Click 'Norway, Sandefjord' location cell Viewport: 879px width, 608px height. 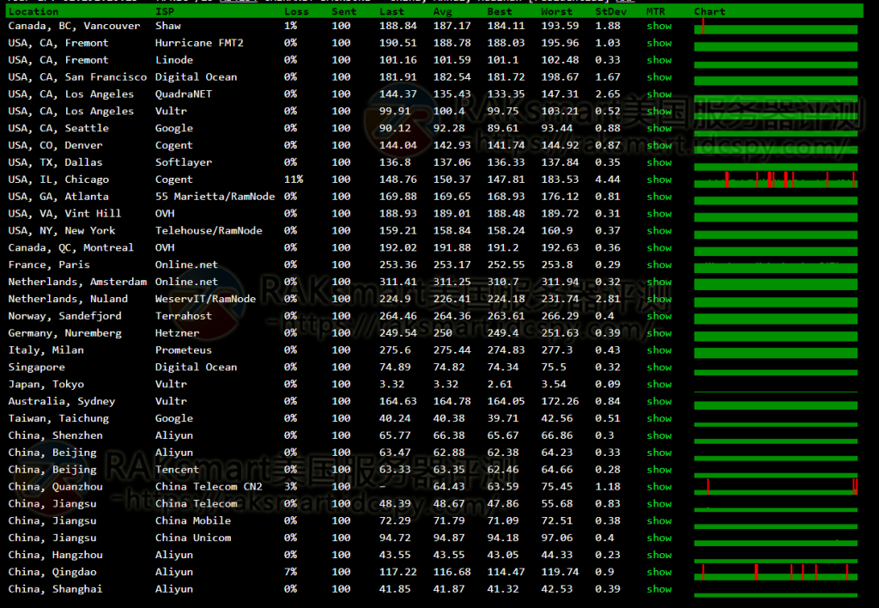coord(64,316)
